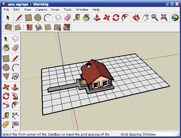Pick Paint Bucket in left toolbar
Viewport: 181px width, 138px height.
click(6, 48)
